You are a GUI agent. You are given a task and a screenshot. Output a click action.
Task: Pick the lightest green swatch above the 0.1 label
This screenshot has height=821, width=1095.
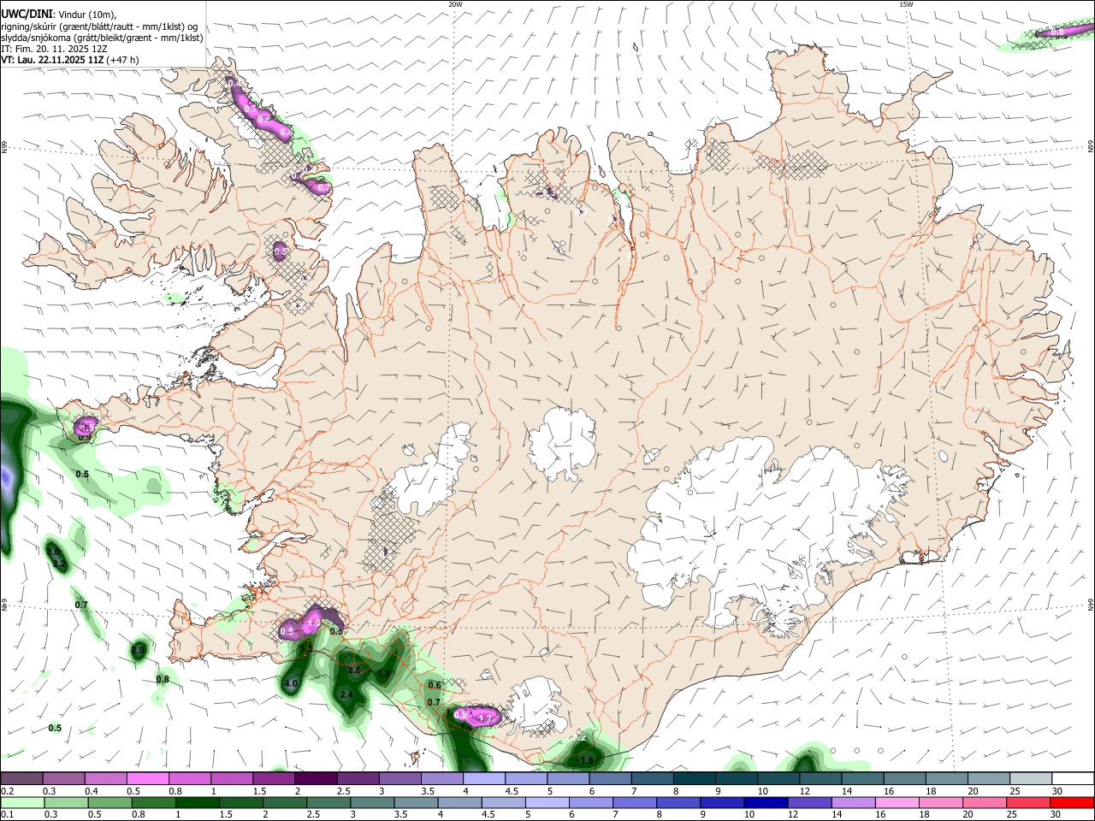coord(22,802)
